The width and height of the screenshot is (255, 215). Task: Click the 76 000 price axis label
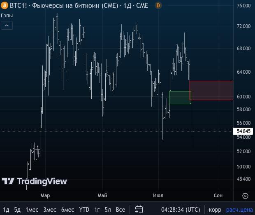pos(243,6)
